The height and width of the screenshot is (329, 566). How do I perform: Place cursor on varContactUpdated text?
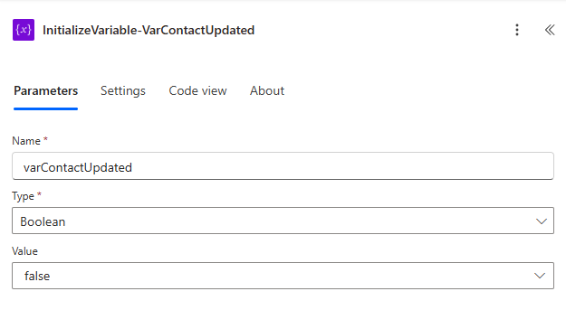coord(78,167)
